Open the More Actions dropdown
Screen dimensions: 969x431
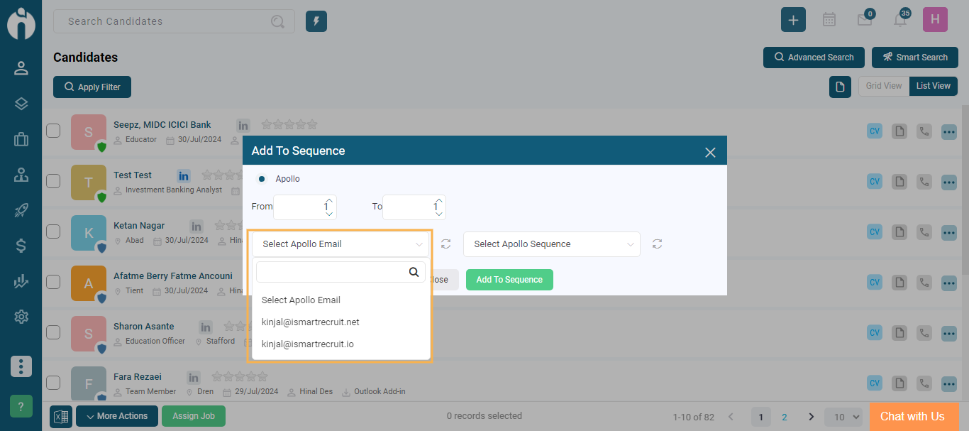coord(117,416)
